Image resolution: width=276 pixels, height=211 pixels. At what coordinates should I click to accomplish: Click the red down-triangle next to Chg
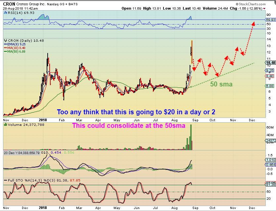pos(264,9)
